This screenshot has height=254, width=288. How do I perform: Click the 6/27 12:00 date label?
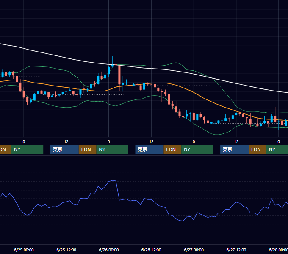pyautogui.click(x=236, y=250)
